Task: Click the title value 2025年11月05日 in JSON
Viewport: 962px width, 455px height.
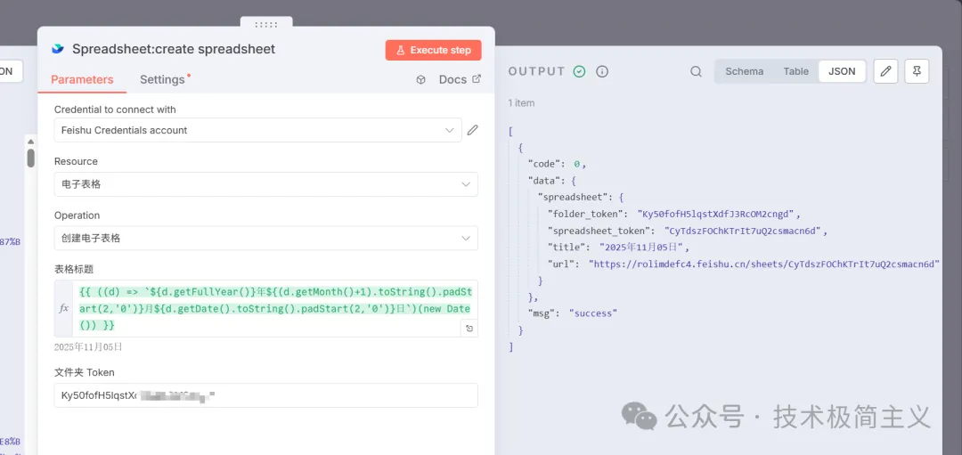Action: (x=640, y=248)
